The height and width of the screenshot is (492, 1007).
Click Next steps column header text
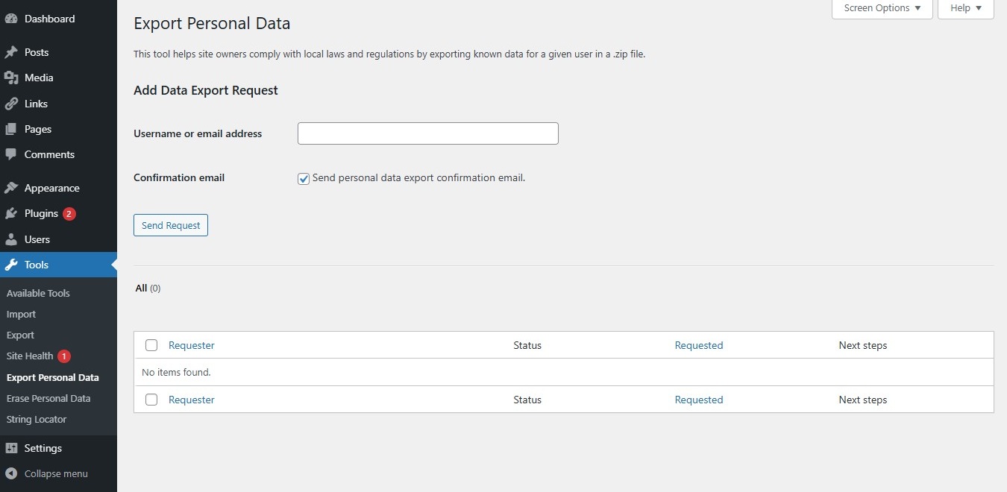(x=863, y=345)
